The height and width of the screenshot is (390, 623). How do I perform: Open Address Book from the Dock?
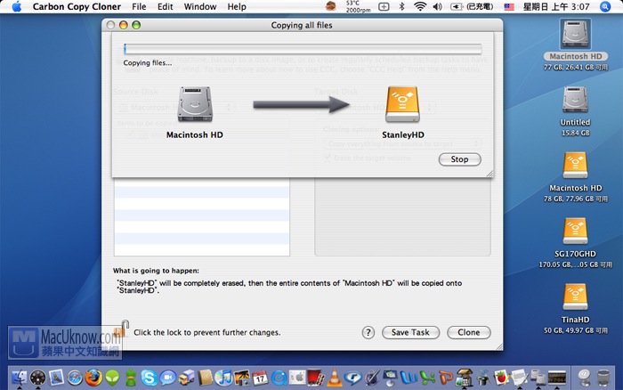click(x=205, y=378)
